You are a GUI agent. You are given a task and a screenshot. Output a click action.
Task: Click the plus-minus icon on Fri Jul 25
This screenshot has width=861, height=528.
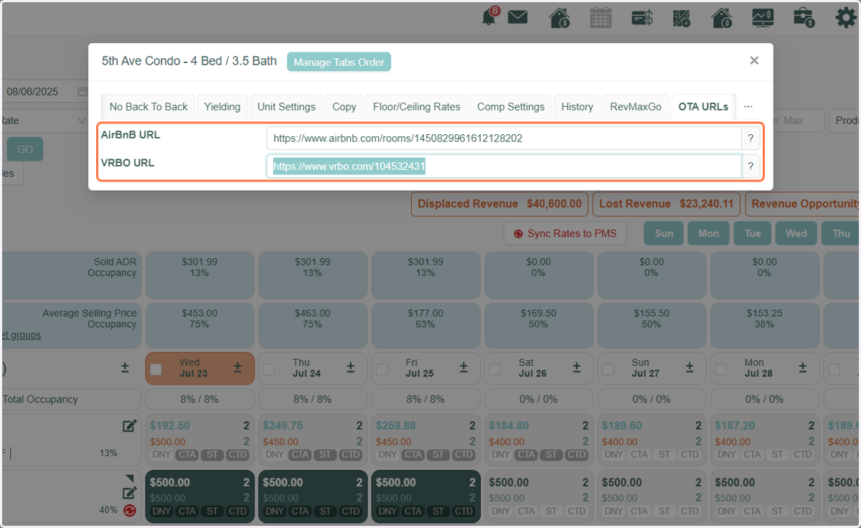[x=464, y=367]
